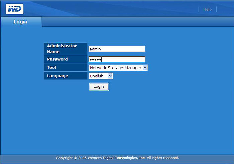Open the Network Storage Manager tool dropdown
This screenshot has height=164, width=234.
click(x=118, y=68)
